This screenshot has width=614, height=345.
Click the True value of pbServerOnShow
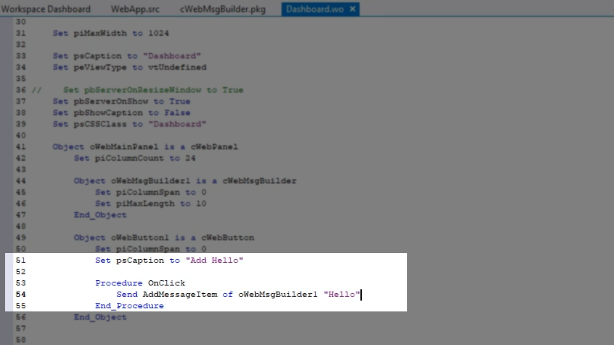pyautogui.click(x=179, y=102)
